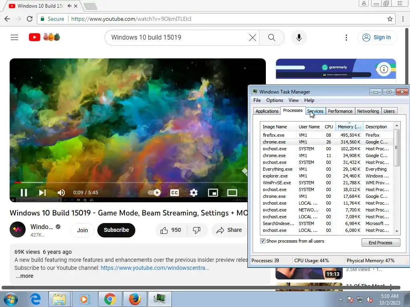Switch to the Performance tab

click(x=340, y=111)
